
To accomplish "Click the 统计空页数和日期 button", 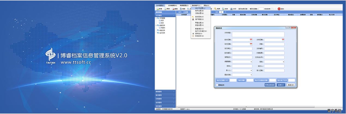I will tap(261, 80).
